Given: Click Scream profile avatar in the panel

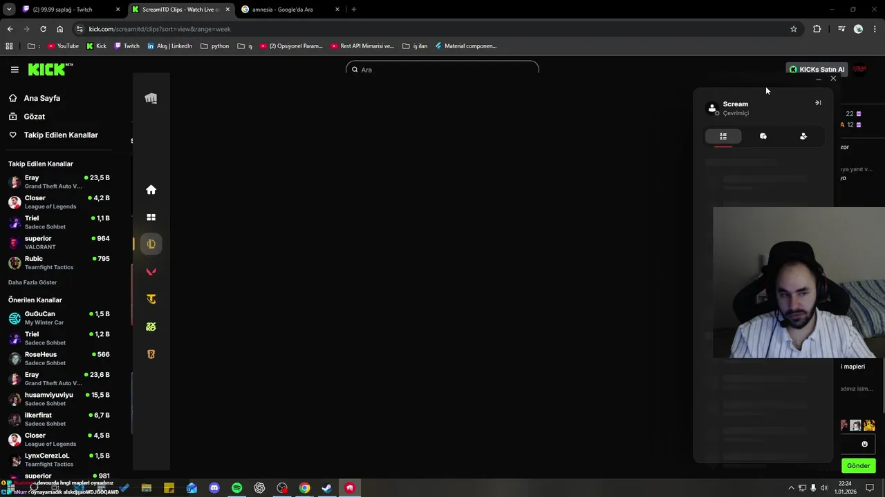Looking at the screenshot, I should pyautogui.click(x=712, y=108).
